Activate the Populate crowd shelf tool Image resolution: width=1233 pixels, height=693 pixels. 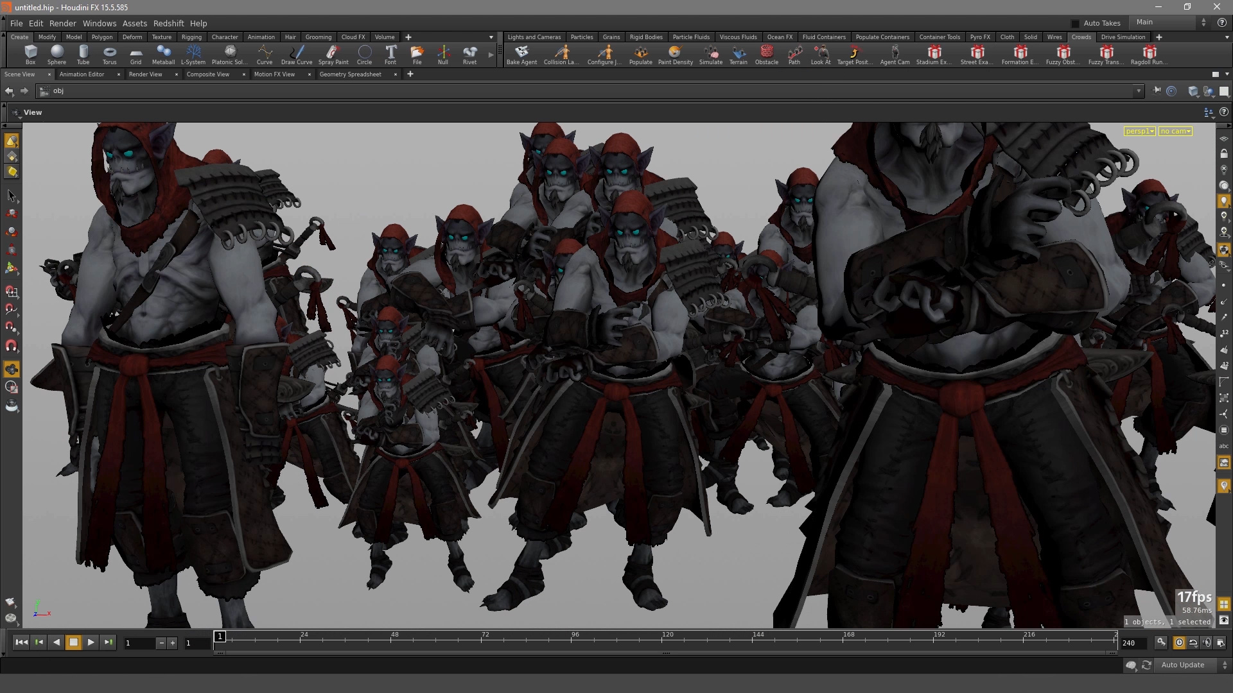click(640, 55)
